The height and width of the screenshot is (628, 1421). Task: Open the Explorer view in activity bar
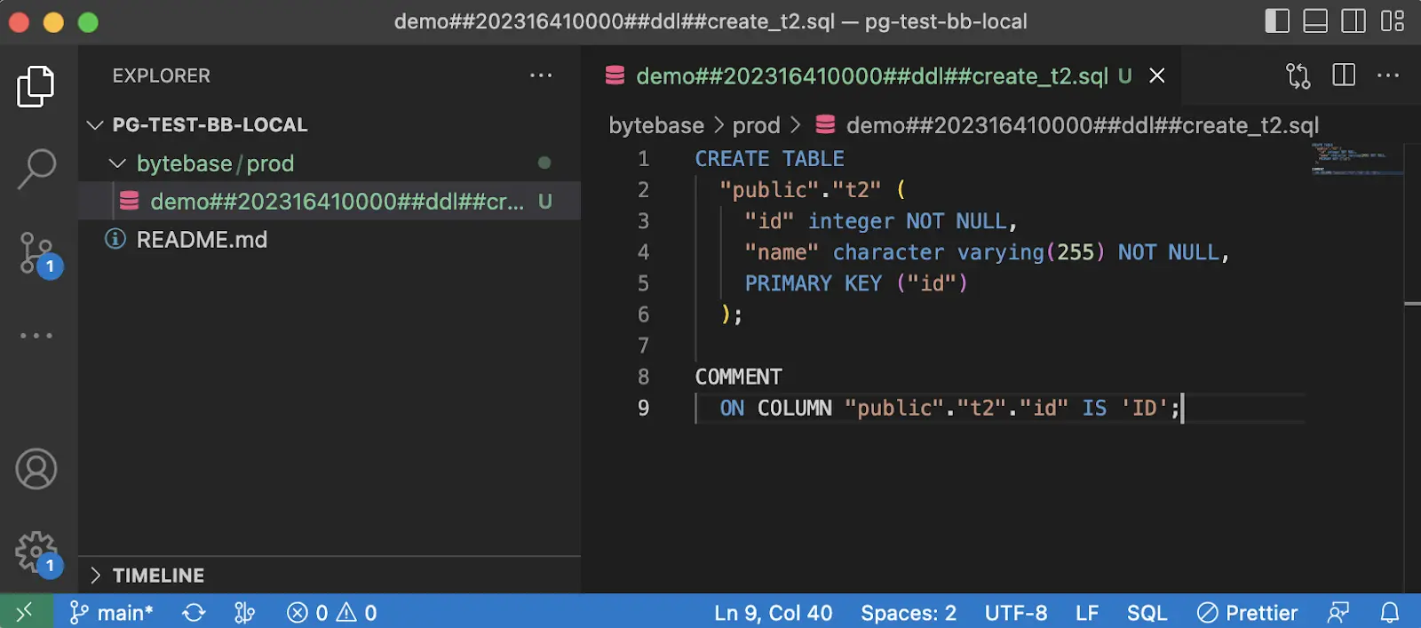[36, 86]
